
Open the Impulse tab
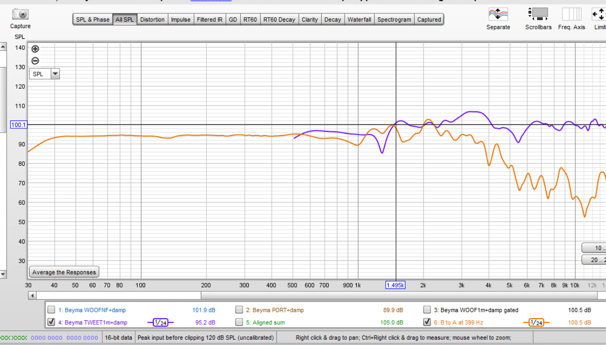pyautogui.click(x=181, y=19)
